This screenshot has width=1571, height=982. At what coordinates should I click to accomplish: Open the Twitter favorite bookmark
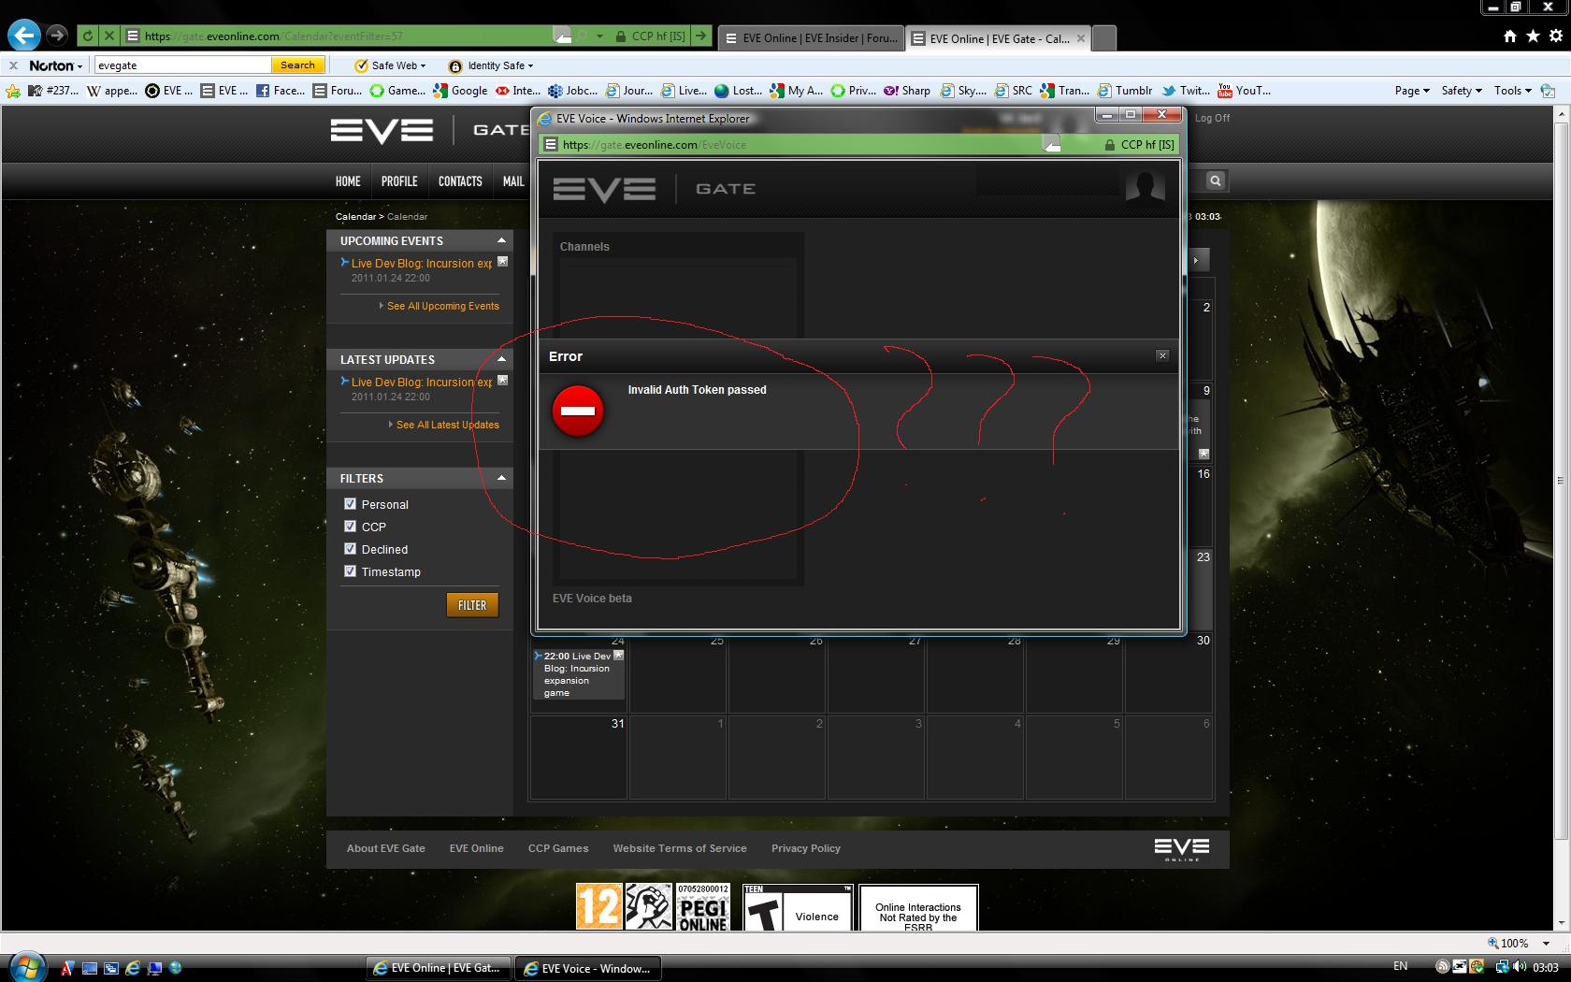(x=1187, y=91)
